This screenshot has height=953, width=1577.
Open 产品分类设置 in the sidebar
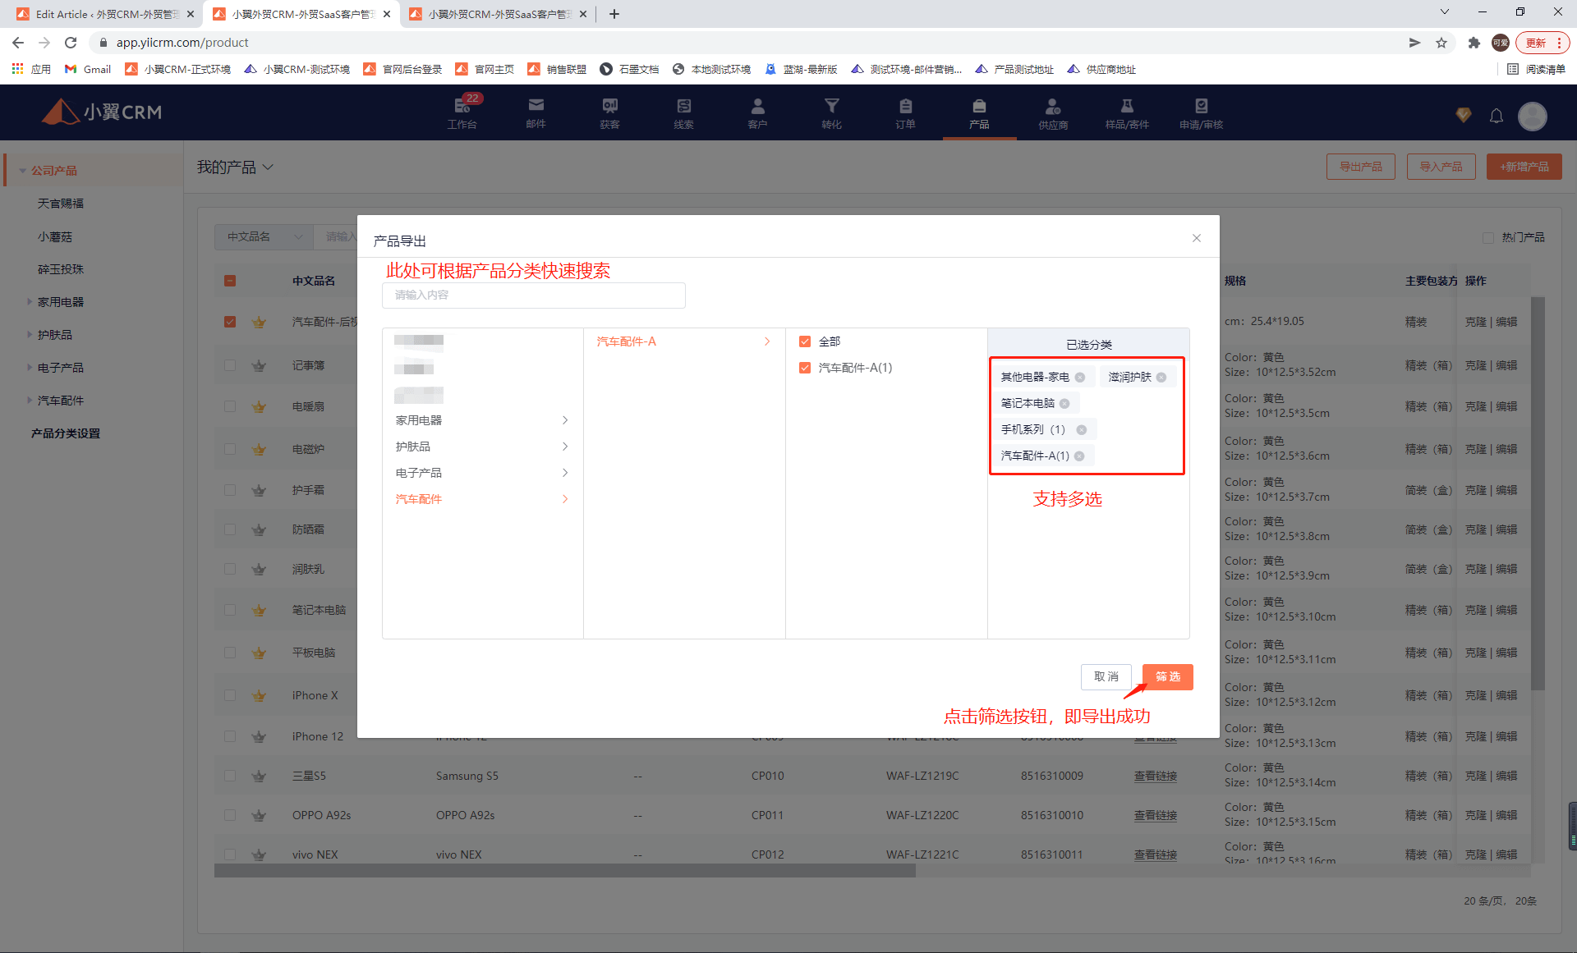tap(66, 433)
